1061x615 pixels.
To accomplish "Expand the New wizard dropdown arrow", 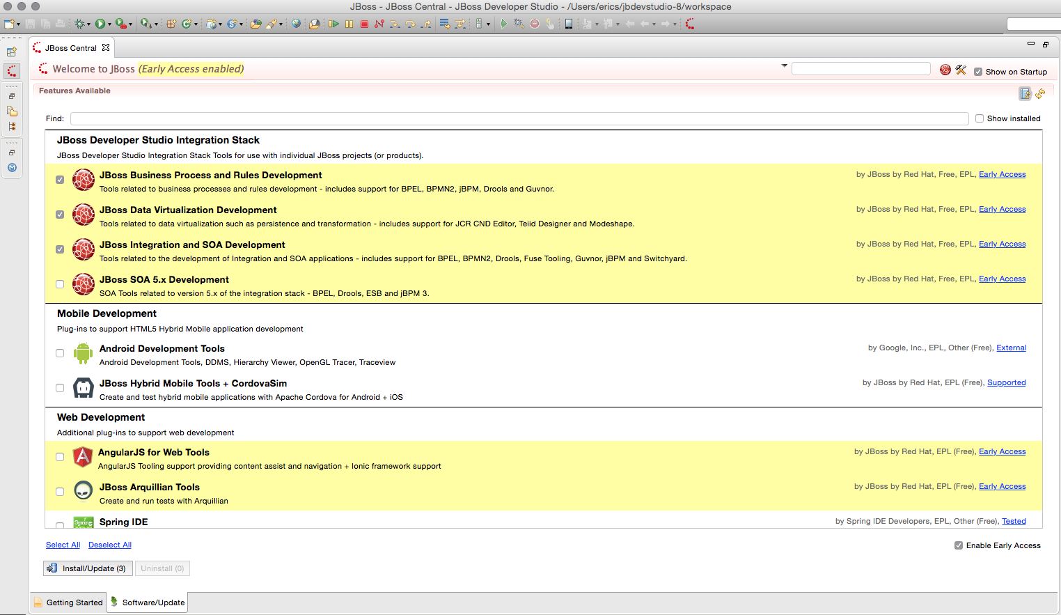I will pos(18,24).
